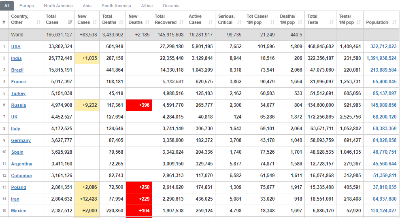Open the France country link
The height and width of the screenshot is (218, 400).
(x=18, y=82)
